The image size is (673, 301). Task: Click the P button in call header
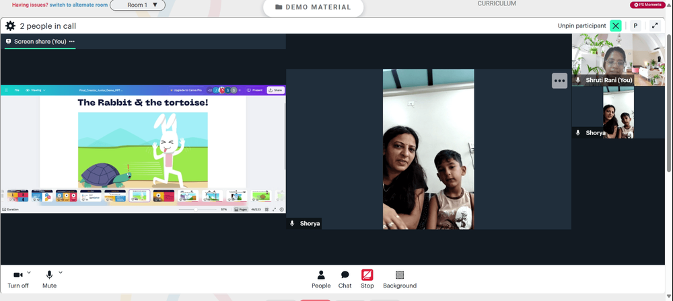click(635, 26)
